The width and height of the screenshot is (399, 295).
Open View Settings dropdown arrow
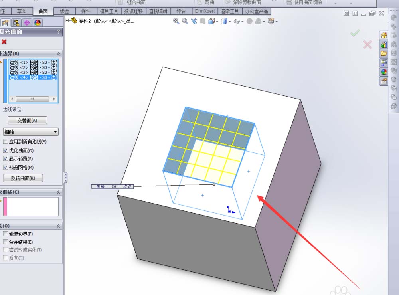[277, 22]
